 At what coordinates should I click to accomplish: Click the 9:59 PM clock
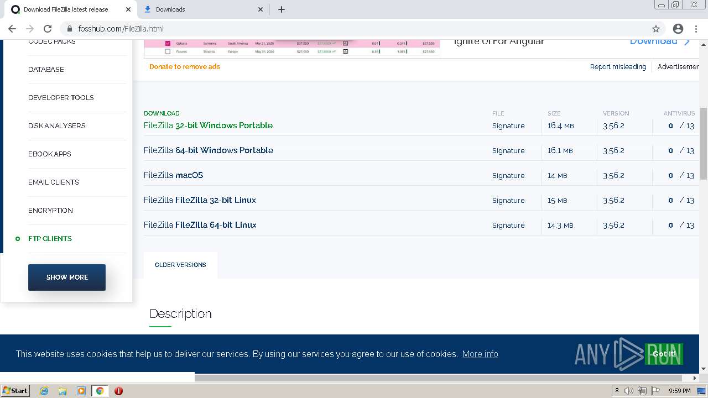coord(679,391)
